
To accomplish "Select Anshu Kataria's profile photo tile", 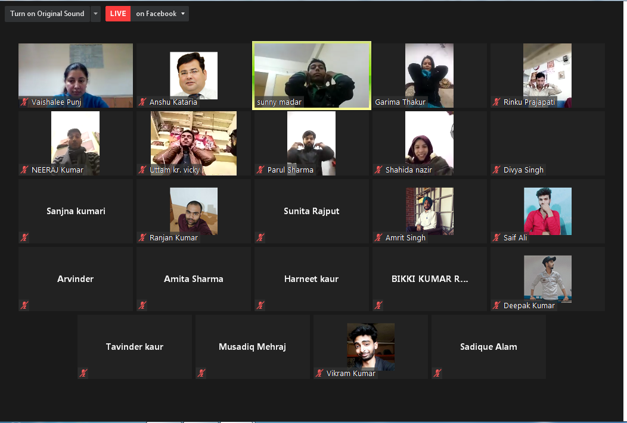I will (x=194, y=76).
